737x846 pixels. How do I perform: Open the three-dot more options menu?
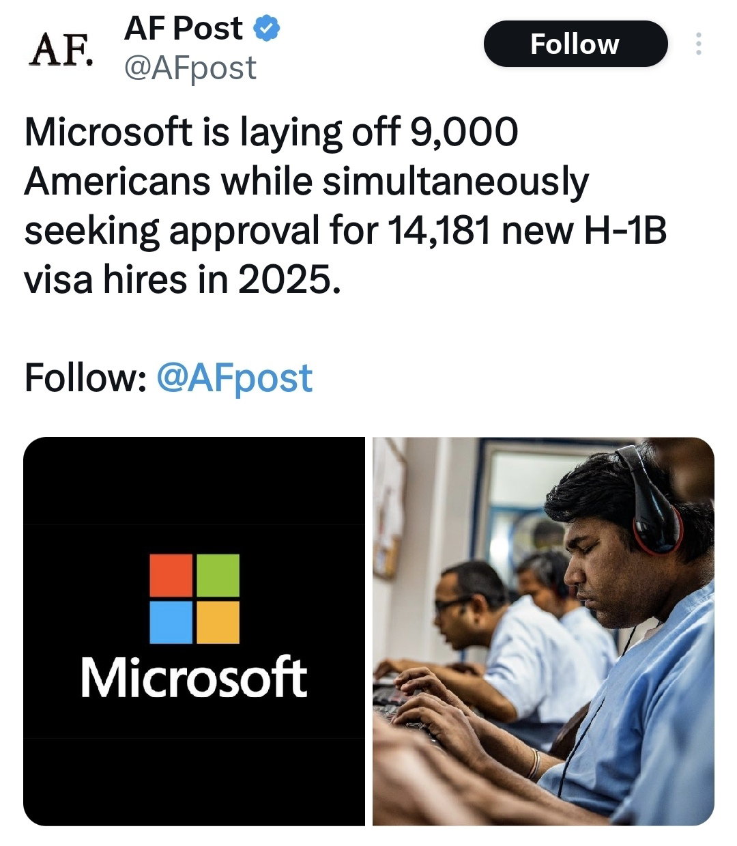click(698, 44)
